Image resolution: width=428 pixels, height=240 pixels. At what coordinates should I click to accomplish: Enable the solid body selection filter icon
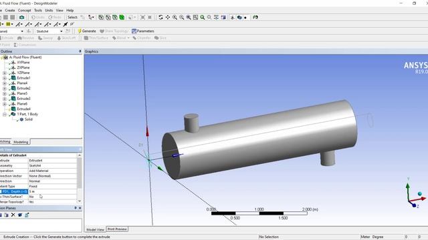click(x=122, y=17)
